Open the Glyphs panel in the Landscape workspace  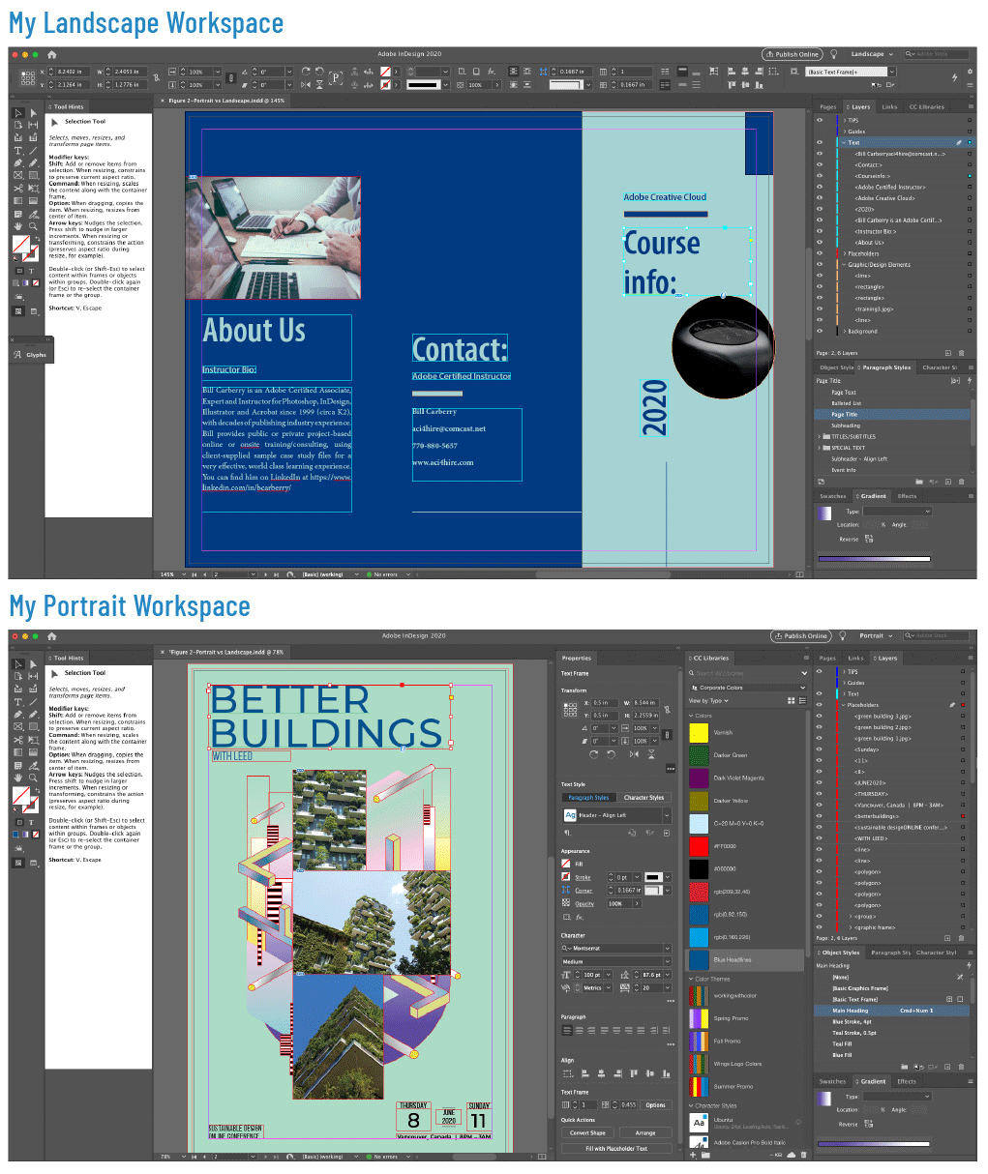[x=31, y=355]
